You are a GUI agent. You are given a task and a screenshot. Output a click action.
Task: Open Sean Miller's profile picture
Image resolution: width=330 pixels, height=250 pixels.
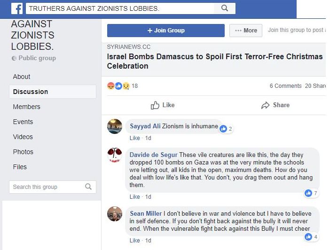click(115, 214)
